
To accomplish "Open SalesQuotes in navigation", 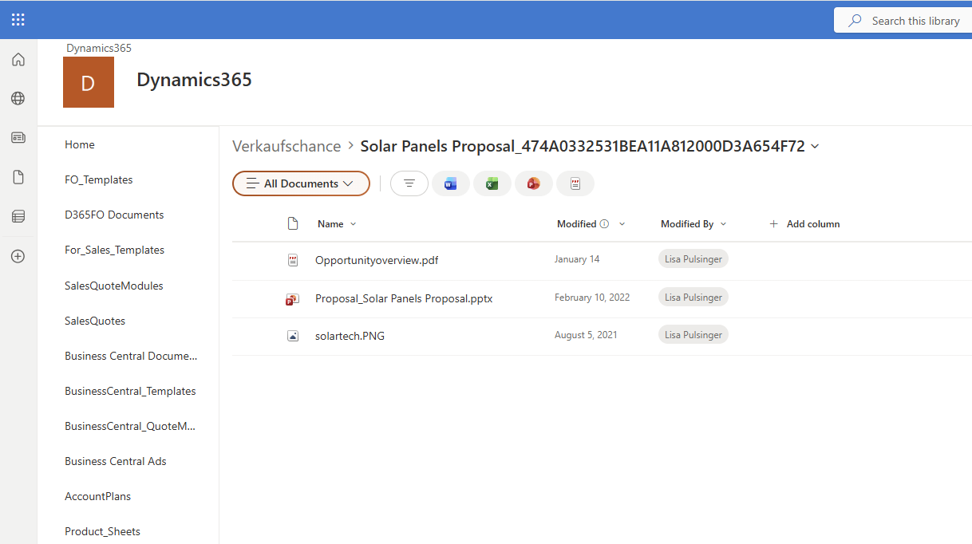I will click(x=95, y=321).
